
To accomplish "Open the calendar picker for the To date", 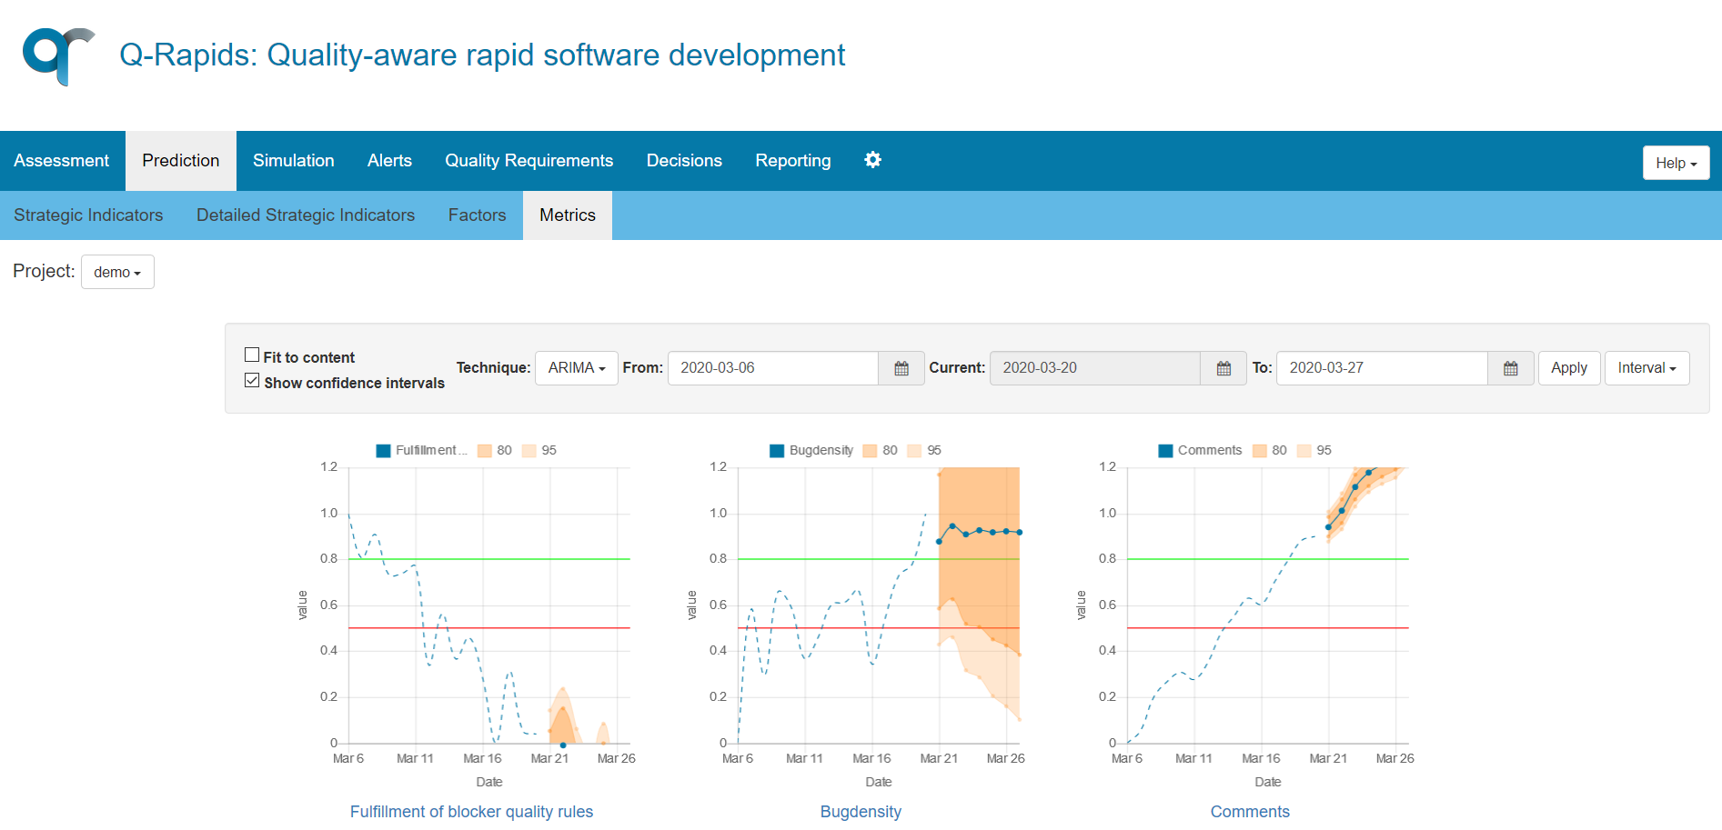I will pyautogui.click(x=1510, y=368).
